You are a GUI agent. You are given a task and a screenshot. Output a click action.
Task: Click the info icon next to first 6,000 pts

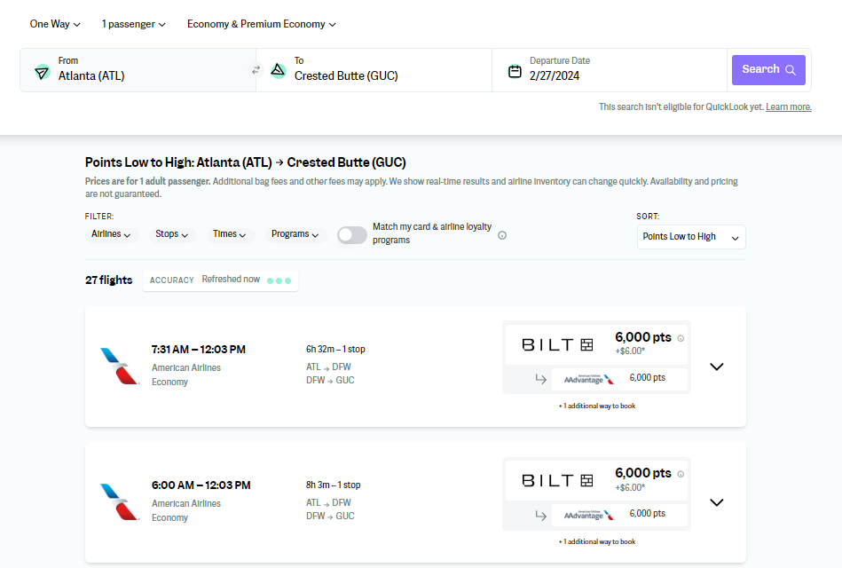681,338
